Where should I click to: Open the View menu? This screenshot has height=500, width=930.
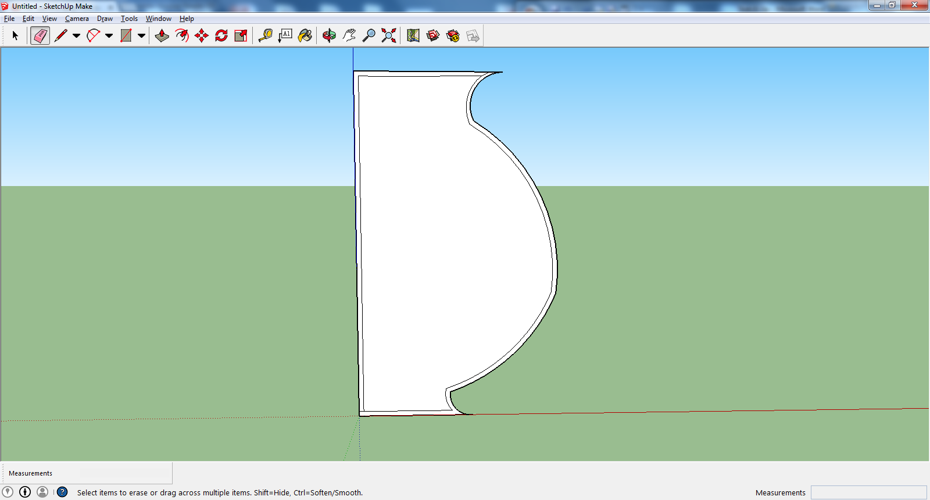[x=49, y=19]
